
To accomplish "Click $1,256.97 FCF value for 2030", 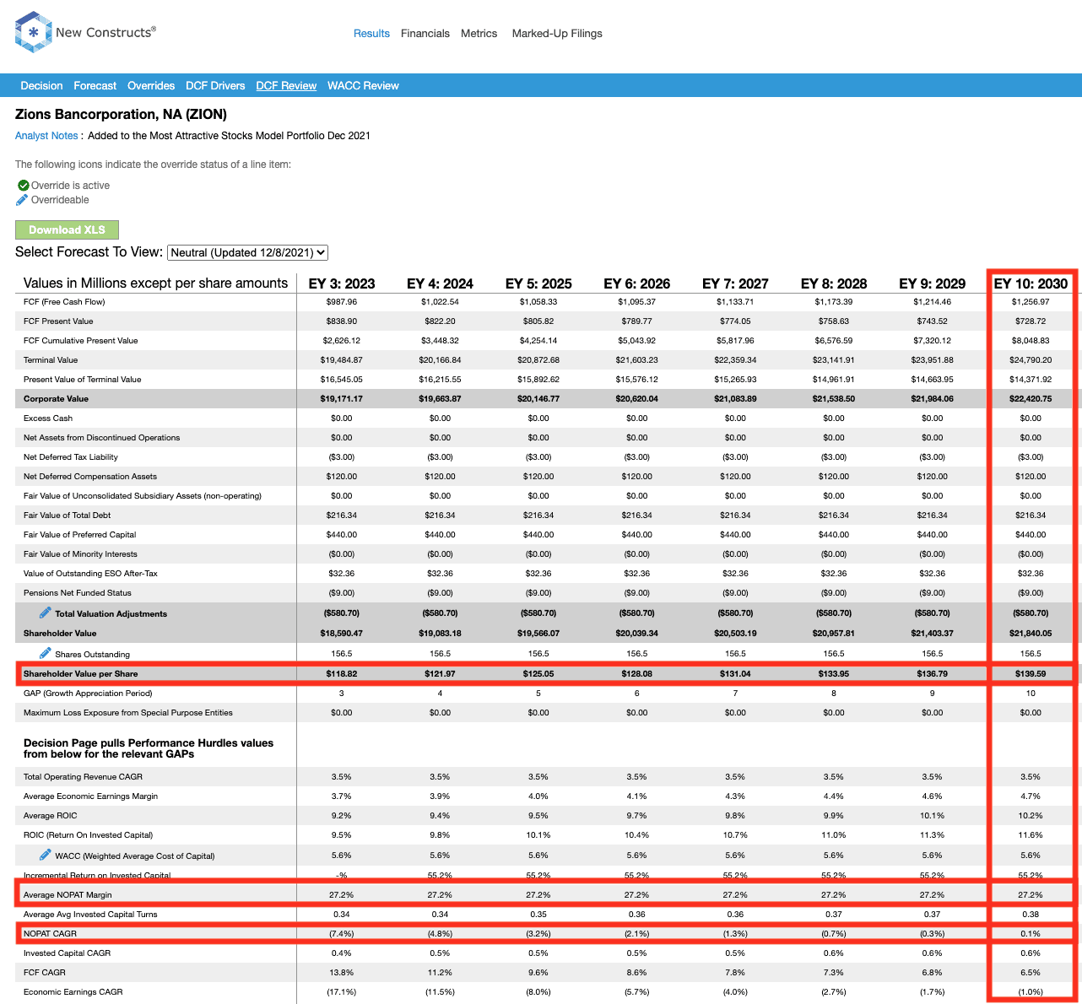I will tap(1031, 302).
